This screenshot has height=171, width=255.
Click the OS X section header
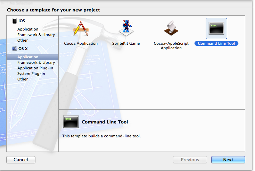[x=23, y=49]
